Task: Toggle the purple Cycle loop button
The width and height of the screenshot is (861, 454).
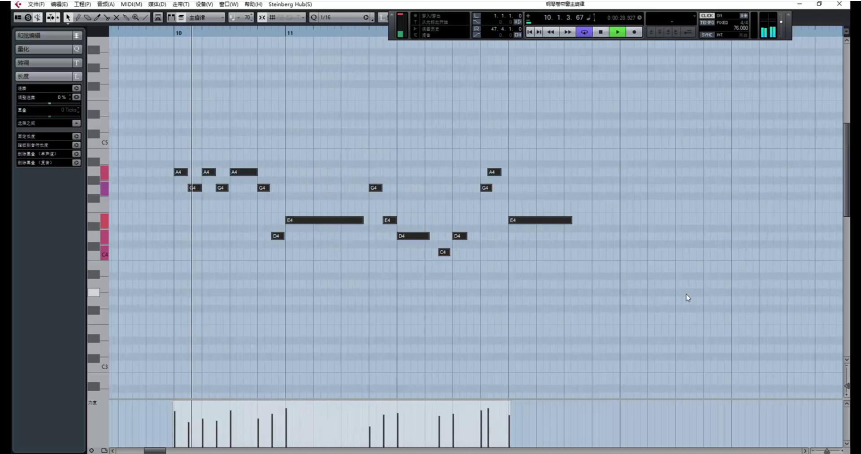Action: tap(584, 32)
